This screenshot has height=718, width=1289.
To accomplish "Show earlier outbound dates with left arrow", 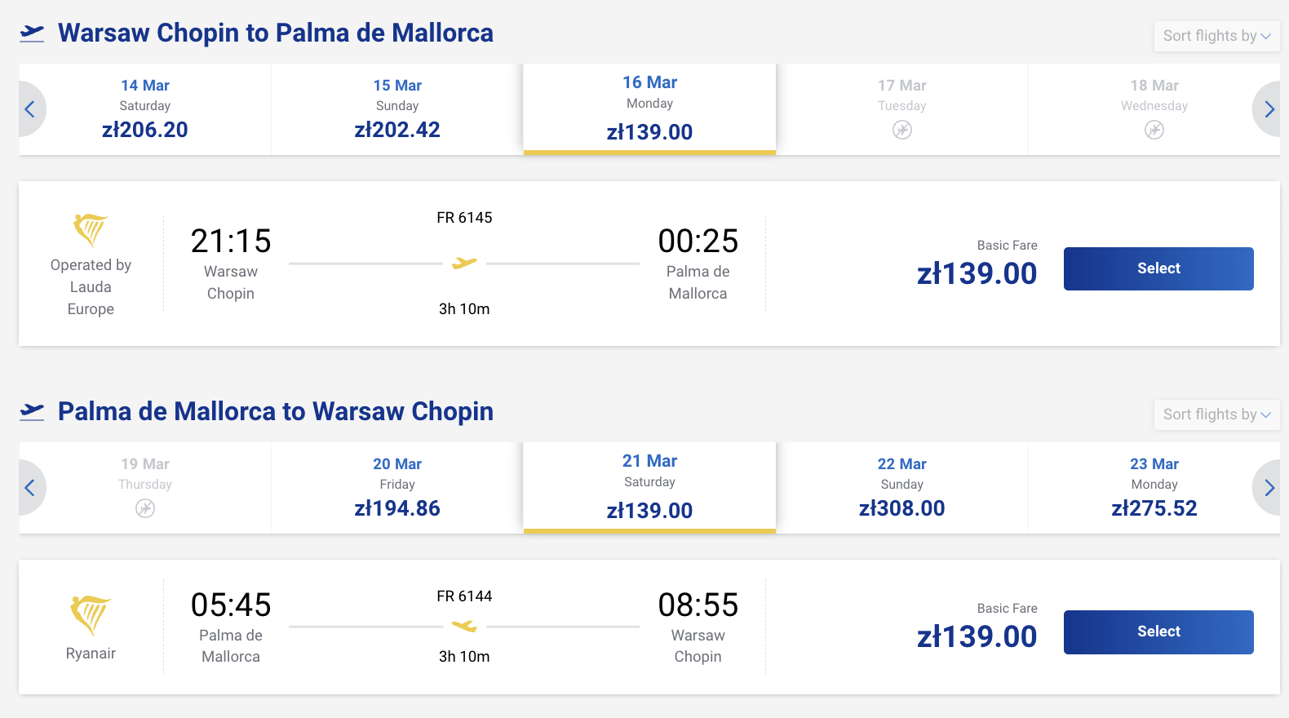I will point(30,109).
